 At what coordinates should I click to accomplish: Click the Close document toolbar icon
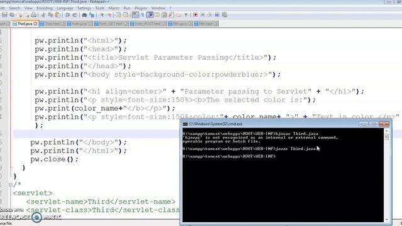pos(20,15)
